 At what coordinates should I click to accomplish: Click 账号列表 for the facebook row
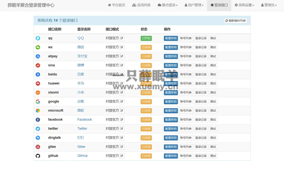(x=186, y=120)
